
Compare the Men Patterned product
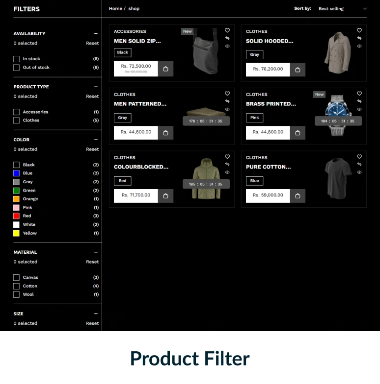pyautogui.click(x=227, y=101)
